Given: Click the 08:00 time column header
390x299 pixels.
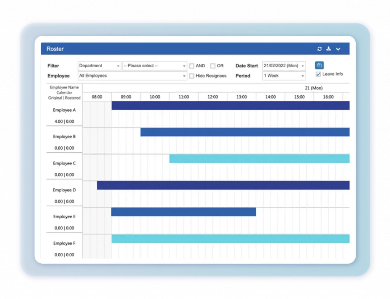Looking at the screenshot, I should 97,97.
